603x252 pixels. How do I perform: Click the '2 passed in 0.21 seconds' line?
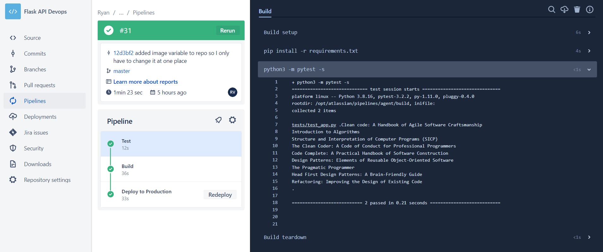(396, 203)
